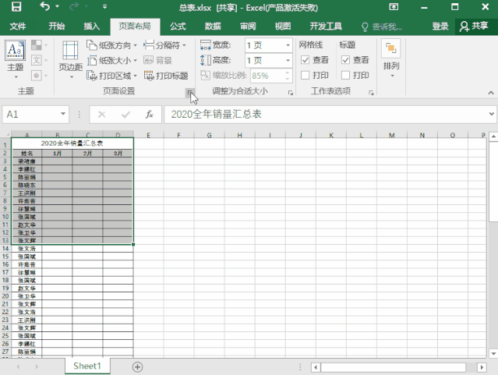Open the theme effects dropdown
Screen dimensions: 498x375
point(40,76)
